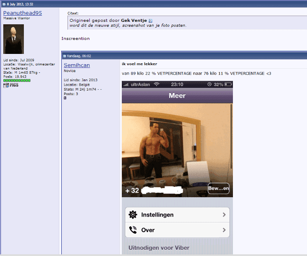Image resolution: width=307 pixels, height=256 pixels.
Task: Click the Over phone icon
Action: coord(133,230)
